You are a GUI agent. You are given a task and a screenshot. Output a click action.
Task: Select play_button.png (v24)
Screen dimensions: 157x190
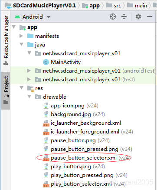pos(78,167)
